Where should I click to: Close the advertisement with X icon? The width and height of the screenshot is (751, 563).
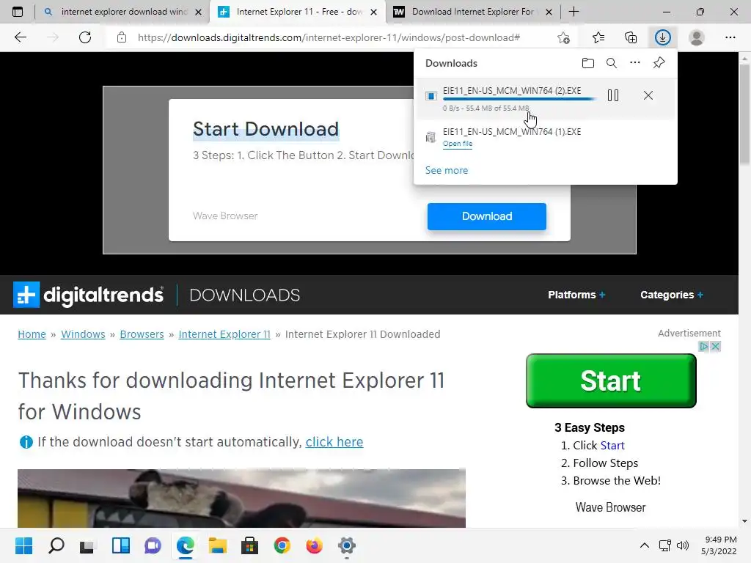click(716, 346)
